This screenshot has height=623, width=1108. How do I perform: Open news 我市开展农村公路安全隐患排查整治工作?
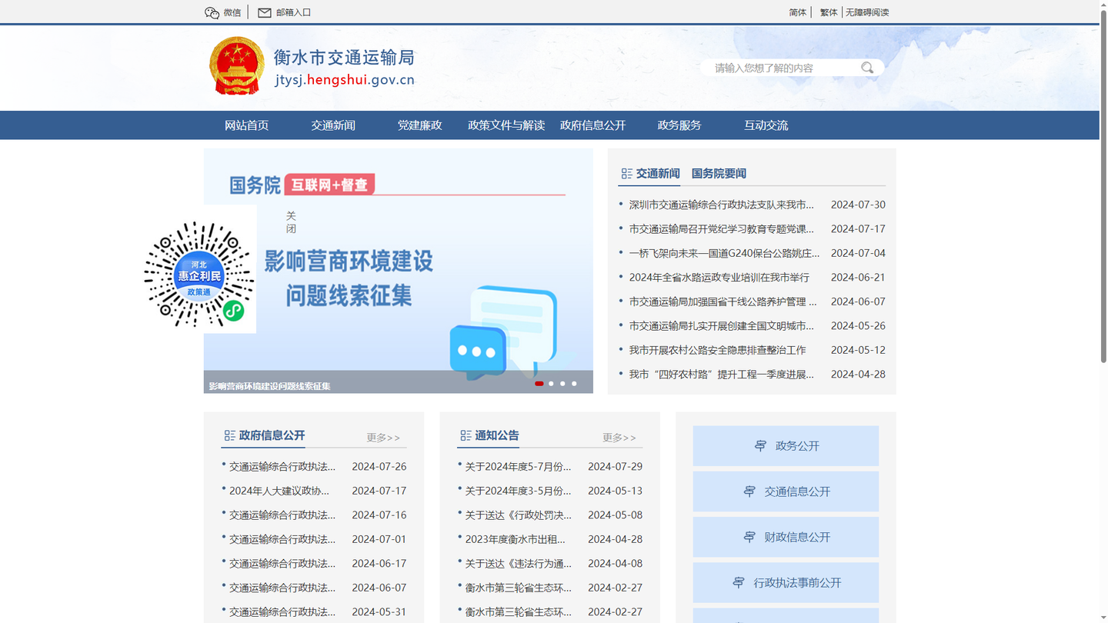pos(717,350)
